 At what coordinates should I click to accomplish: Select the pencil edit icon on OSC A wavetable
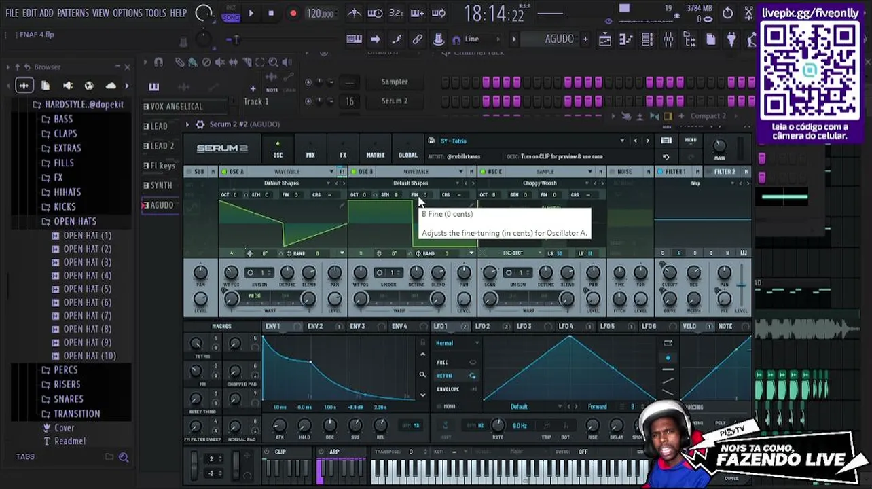pos(342,206)
